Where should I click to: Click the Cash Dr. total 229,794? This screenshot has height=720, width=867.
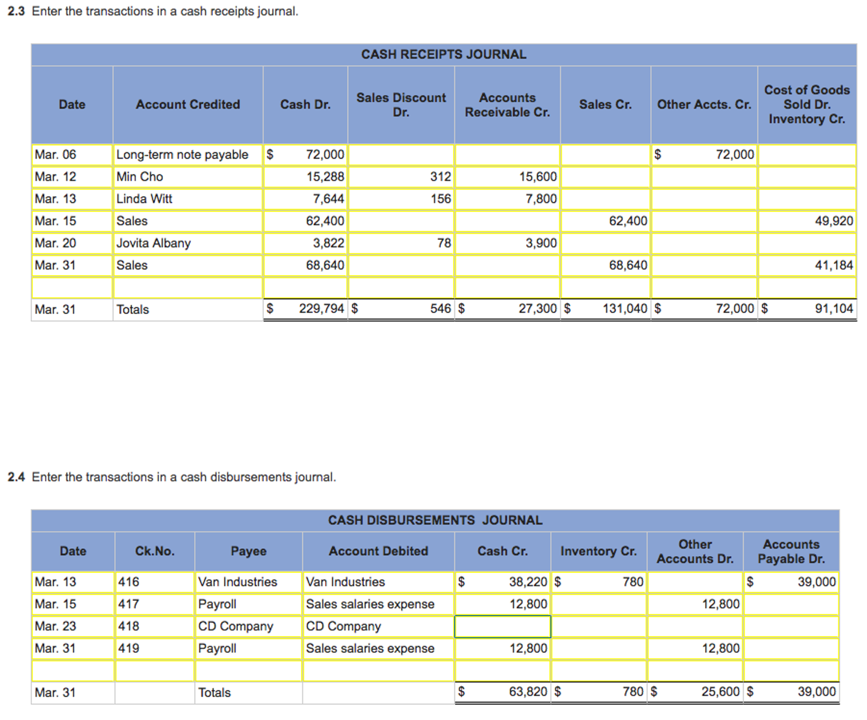click(x=306, y=309)
